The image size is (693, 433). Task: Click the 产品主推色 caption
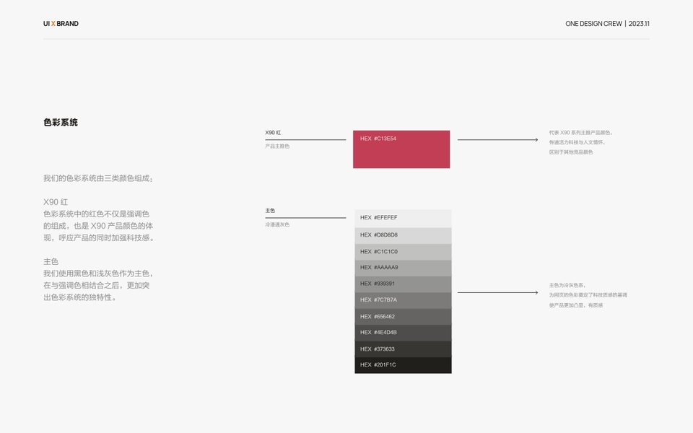(277, 146)
